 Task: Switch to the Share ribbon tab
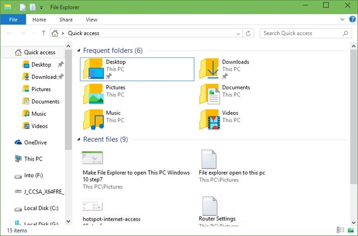[x=66, y=20]
